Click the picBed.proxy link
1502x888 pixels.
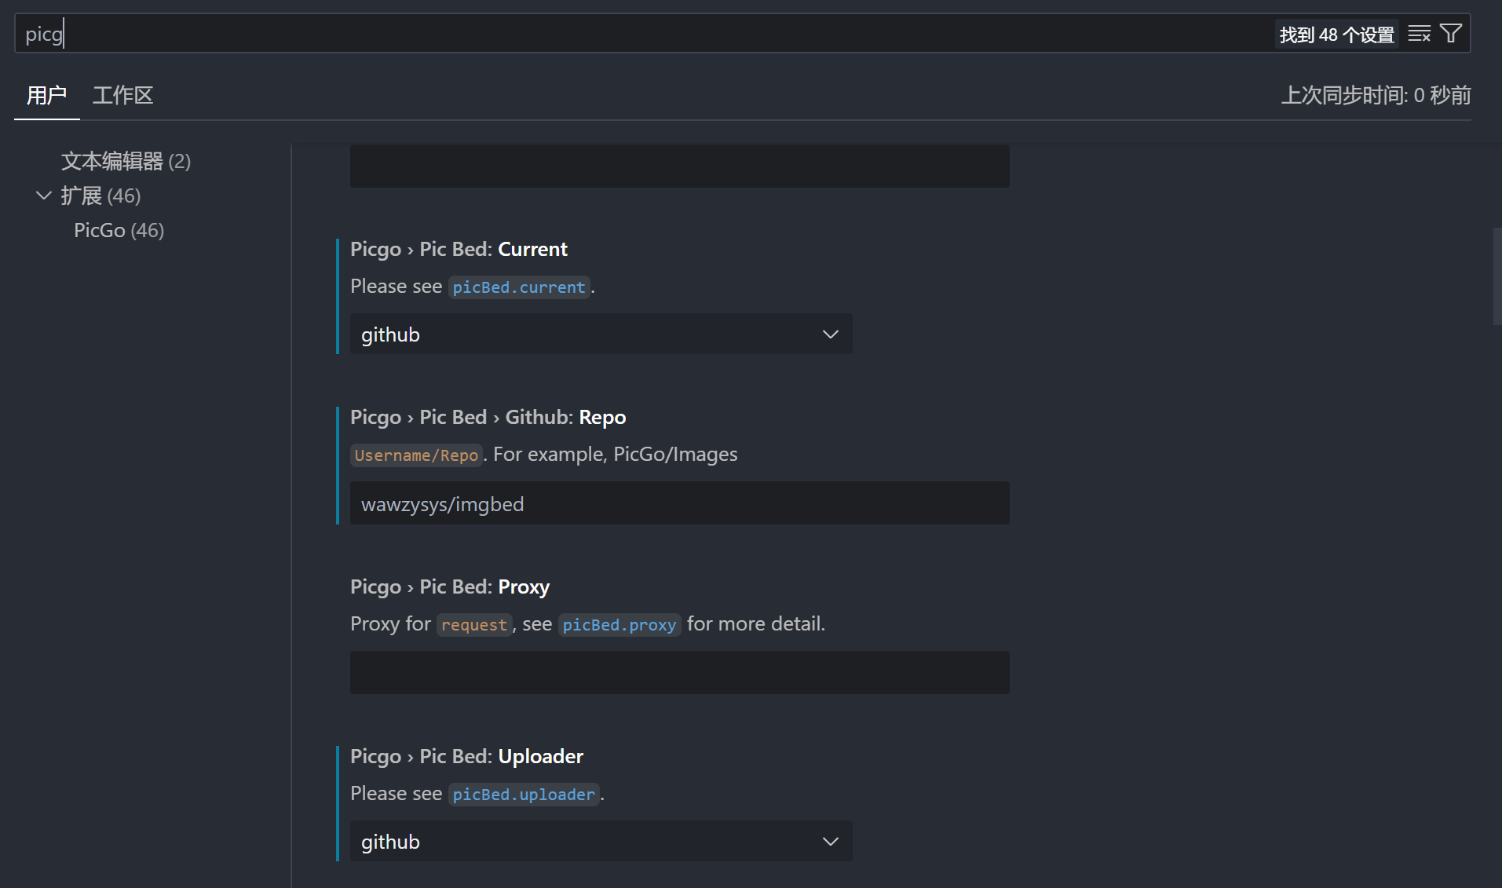tap(619, 625)
